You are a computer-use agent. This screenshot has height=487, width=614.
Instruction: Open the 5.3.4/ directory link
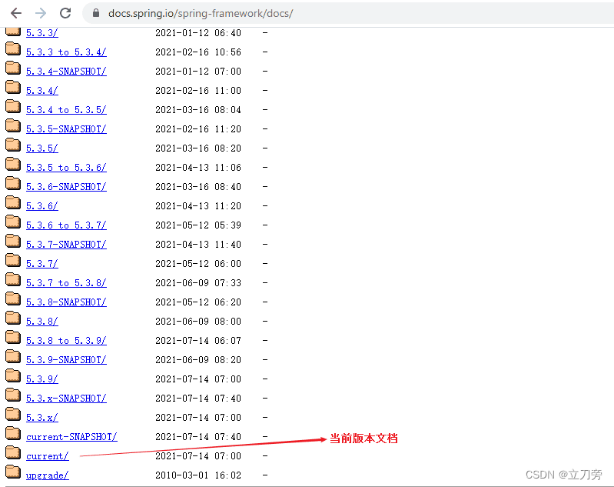click(42, 91)
